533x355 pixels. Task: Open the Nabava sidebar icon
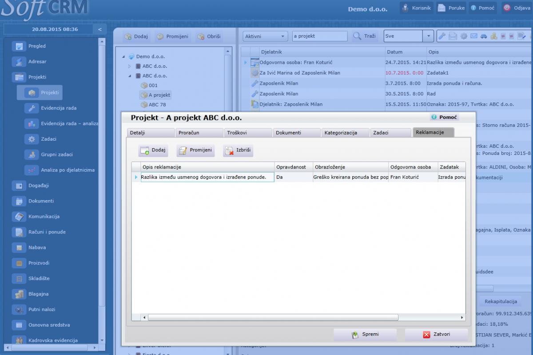point(19,248)
